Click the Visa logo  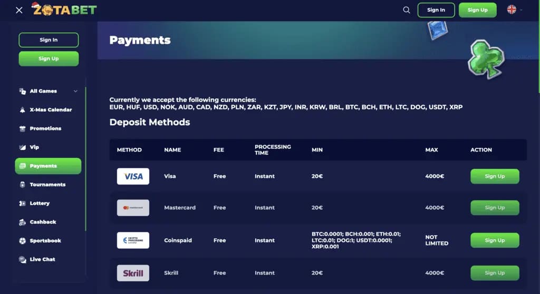(x=133, y=176)
